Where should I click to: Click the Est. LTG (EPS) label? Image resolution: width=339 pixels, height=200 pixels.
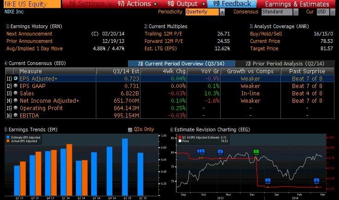(x=161, y=48)
